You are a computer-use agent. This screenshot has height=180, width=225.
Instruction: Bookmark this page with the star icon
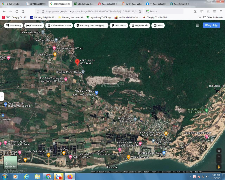tap(140, 11)
